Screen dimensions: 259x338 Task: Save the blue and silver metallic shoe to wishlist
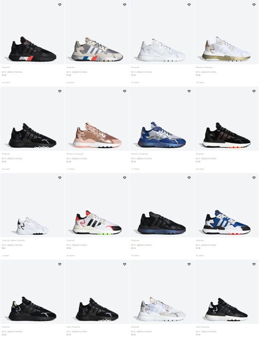point(189,91)
